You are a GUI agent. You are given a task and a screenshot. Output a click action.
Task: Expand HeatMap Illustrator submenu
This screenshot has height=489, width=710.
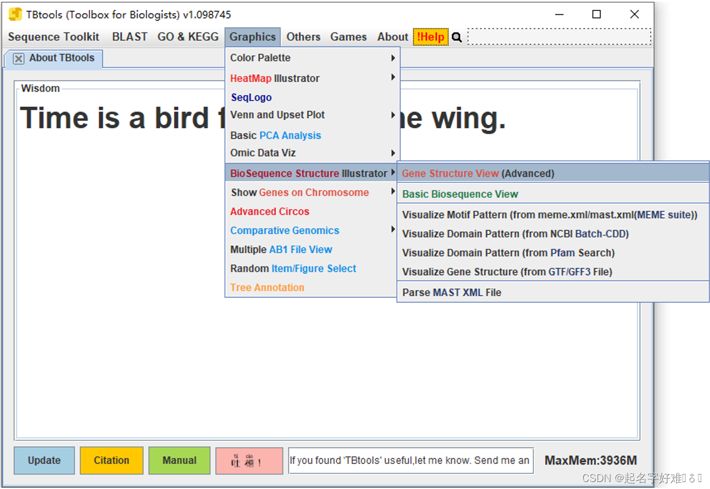(313, 78)
